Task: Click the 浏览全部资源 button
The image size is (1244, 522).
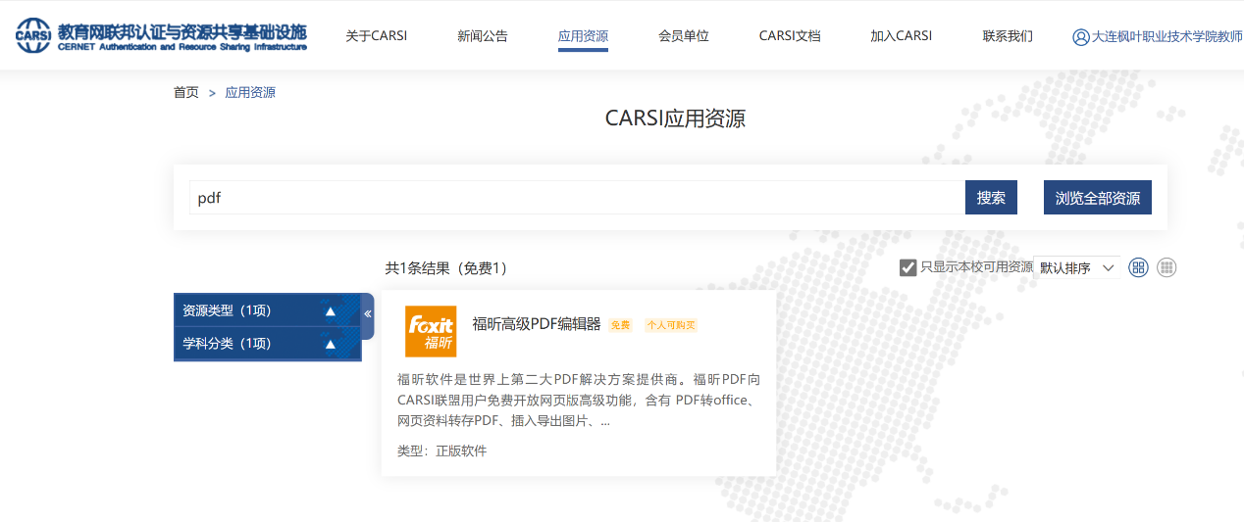Action: [x=1097, y=198]
